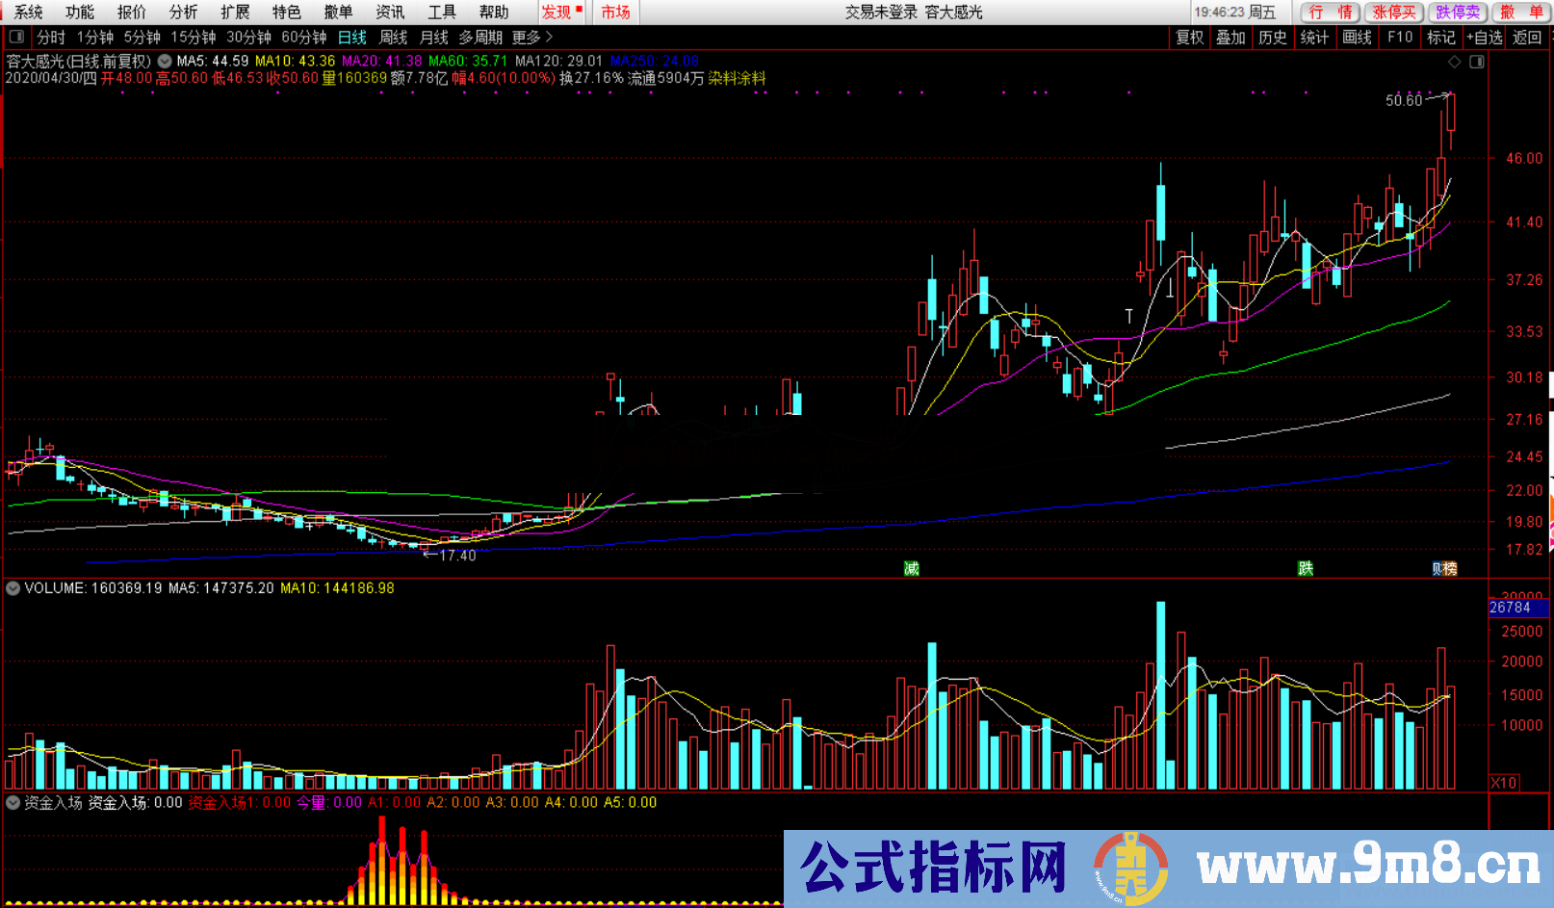Screen dimensions: 1554x908
Task: Add the stock via +自选
Action: [x=1484, y=38]
